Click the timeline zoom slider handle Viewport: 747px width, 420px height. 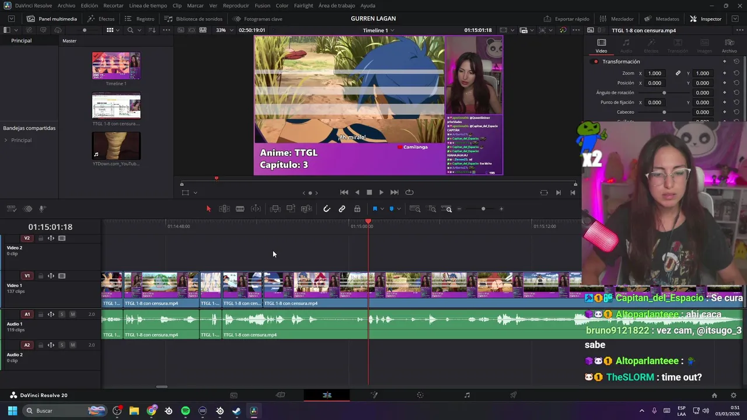click(x=483, y=209)
